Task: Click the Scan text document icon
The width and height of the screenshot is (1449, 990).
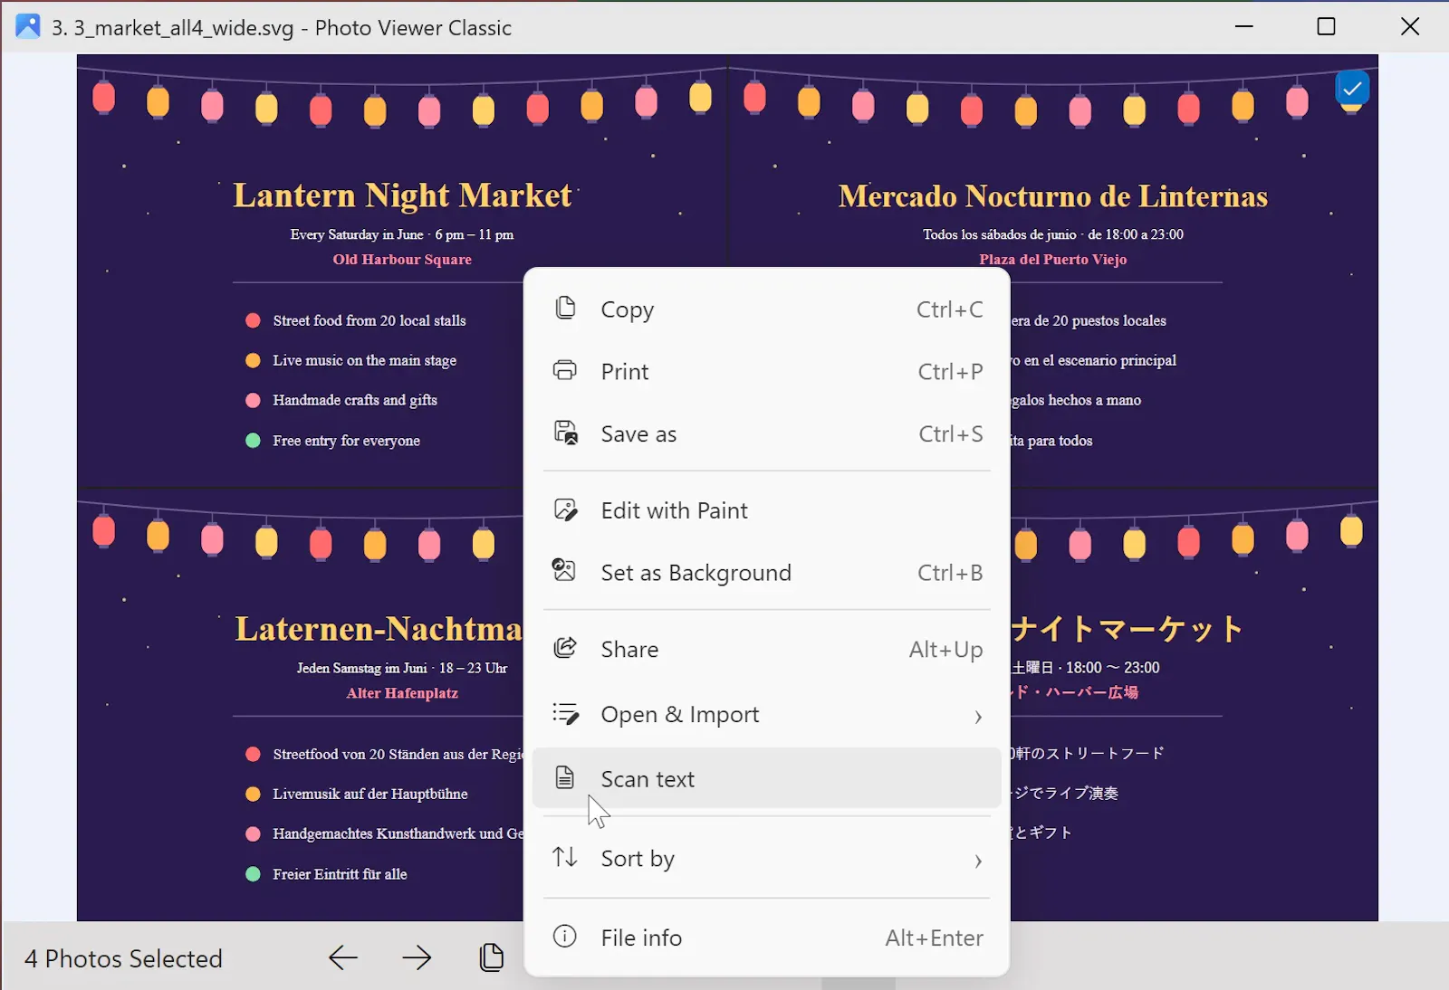Action: [x=565, y=777]
